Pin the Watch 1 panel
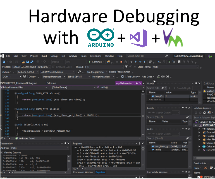 click(x=196, y=83)
